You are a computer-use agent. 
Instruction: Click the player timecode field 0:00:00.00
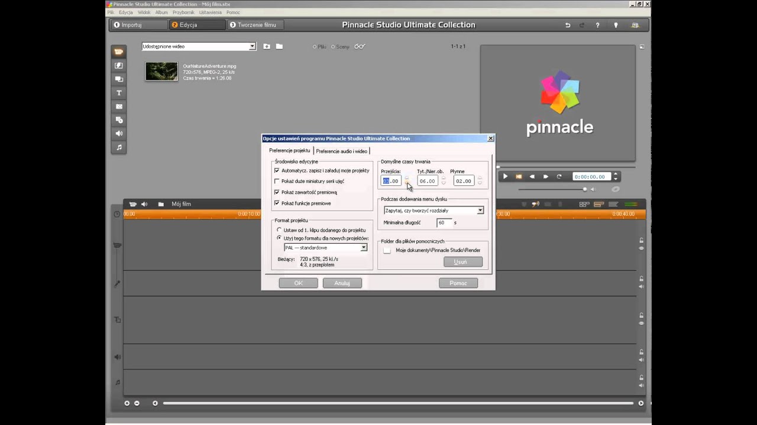click(591, 176)
